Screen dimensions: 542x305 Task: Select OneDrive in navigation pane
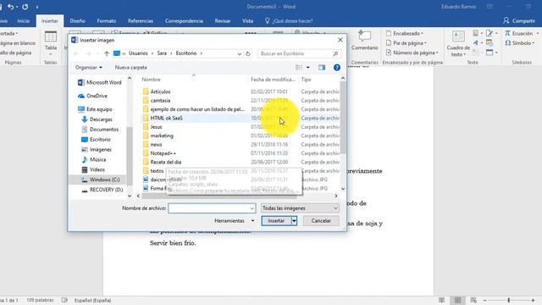[92, 96]
